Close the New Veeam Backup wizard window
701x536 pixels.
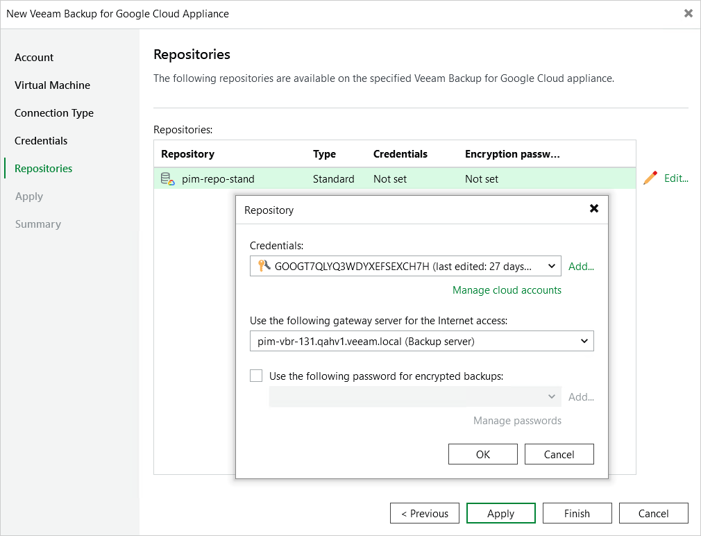pyautogui.click(x=688, y=13)
